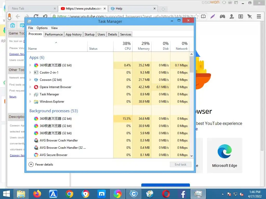Image resolution: width=266 pixels, height=199 pixels.
Task: Bookmark page with star icon
Action: [196, 16]
